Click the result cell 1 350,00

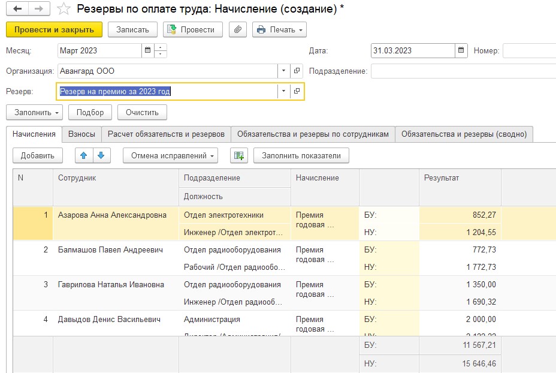460,285
